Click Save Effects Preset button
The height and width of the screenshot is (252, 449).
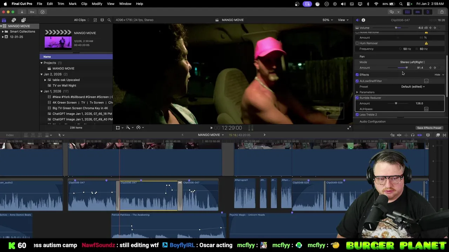(x=429, y=128)
